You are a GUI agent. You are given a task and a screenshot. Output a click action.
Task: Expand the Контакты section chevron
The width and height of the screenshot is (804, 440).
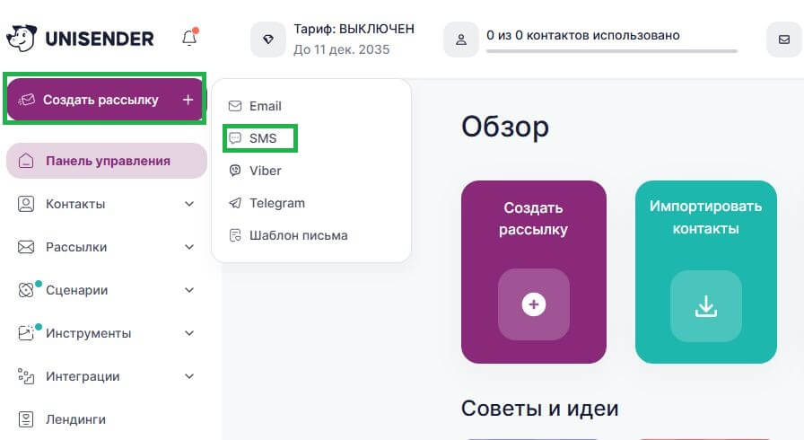click(x=189, y=204)
